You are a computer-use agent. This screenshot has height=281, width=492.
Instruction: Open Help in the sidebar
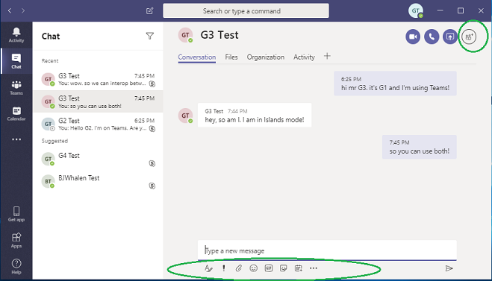tap(16, 266)
